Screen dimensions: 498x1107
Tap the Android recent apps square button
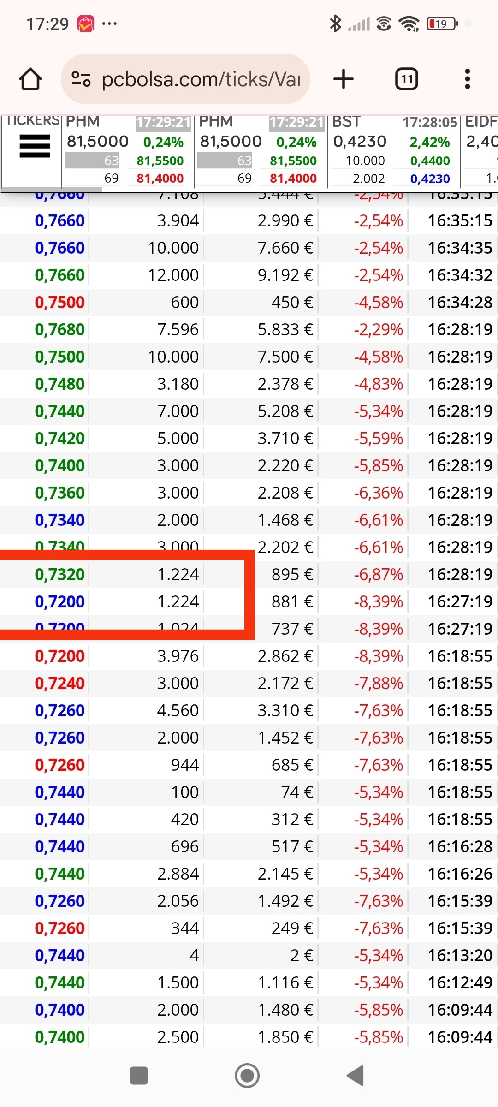(139, 1076)
